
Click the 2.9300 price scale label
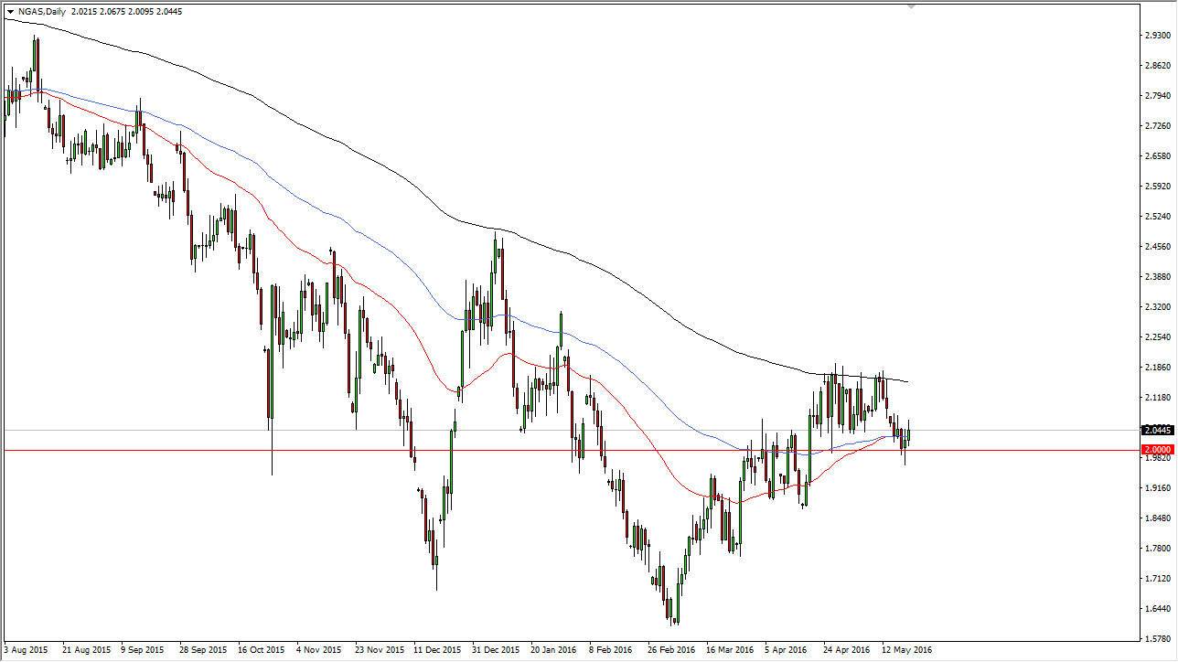coord(1157,36)
